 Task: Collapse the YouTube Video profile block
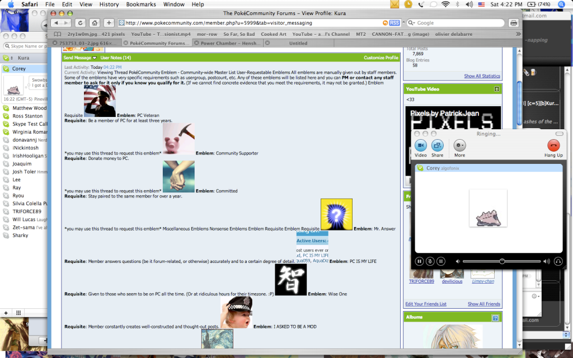point(497,89)
